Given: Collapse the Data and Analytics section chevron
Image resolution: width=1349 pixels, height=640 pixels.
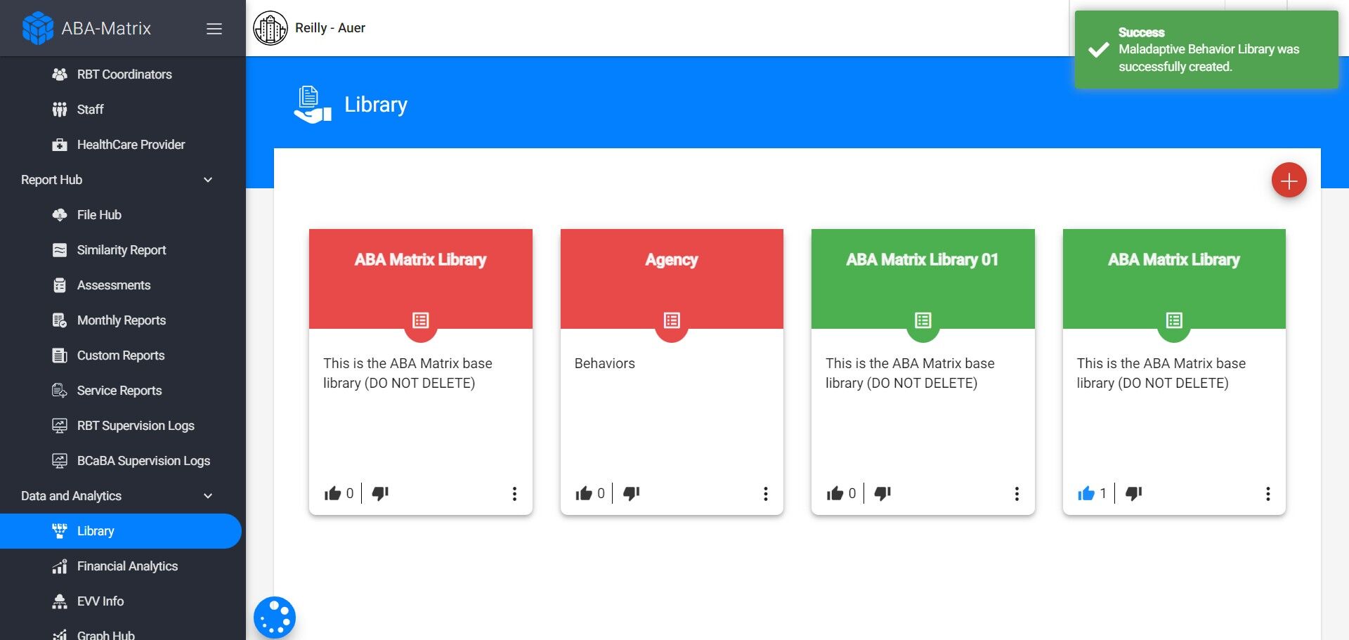Looking at the screenshot, I should click(x=208, y=496).
